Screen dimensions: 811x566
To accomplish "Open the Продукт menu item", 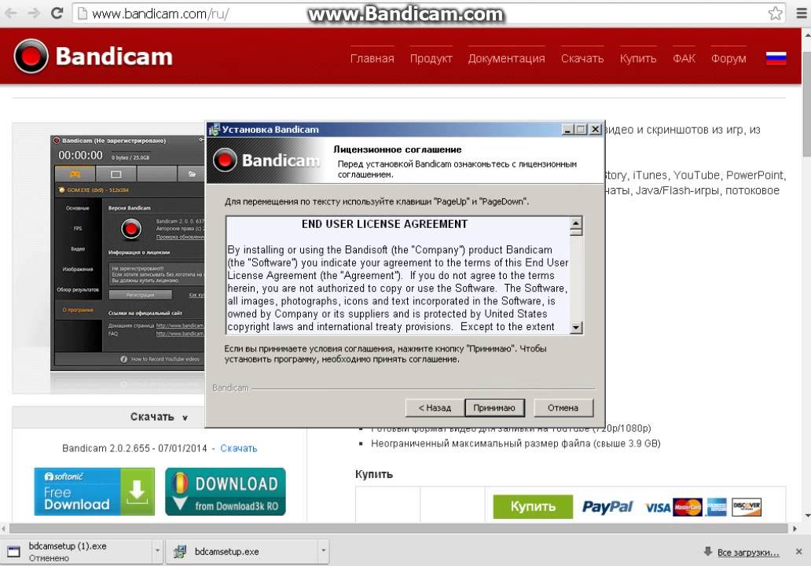I will coord(431,58).
